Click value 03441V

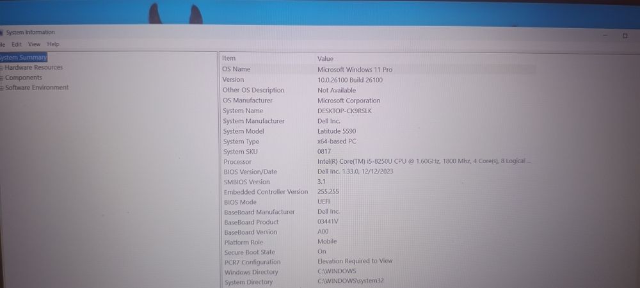(x=328, y=221)
